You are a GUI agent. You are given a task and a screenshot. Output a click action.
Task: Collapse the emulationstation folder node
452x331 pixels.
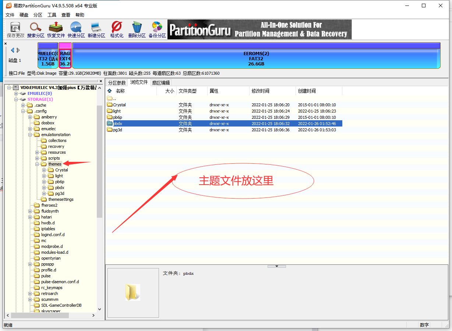[30, 135]
